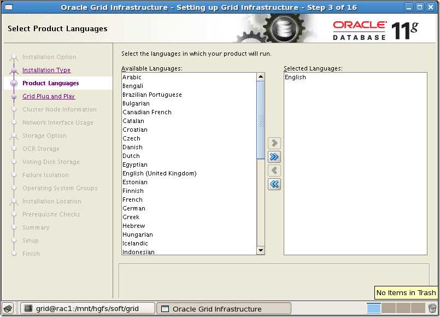Close the Oracle Grid Infrastructure window
440x317 pixels.
[x=431, y=7]
